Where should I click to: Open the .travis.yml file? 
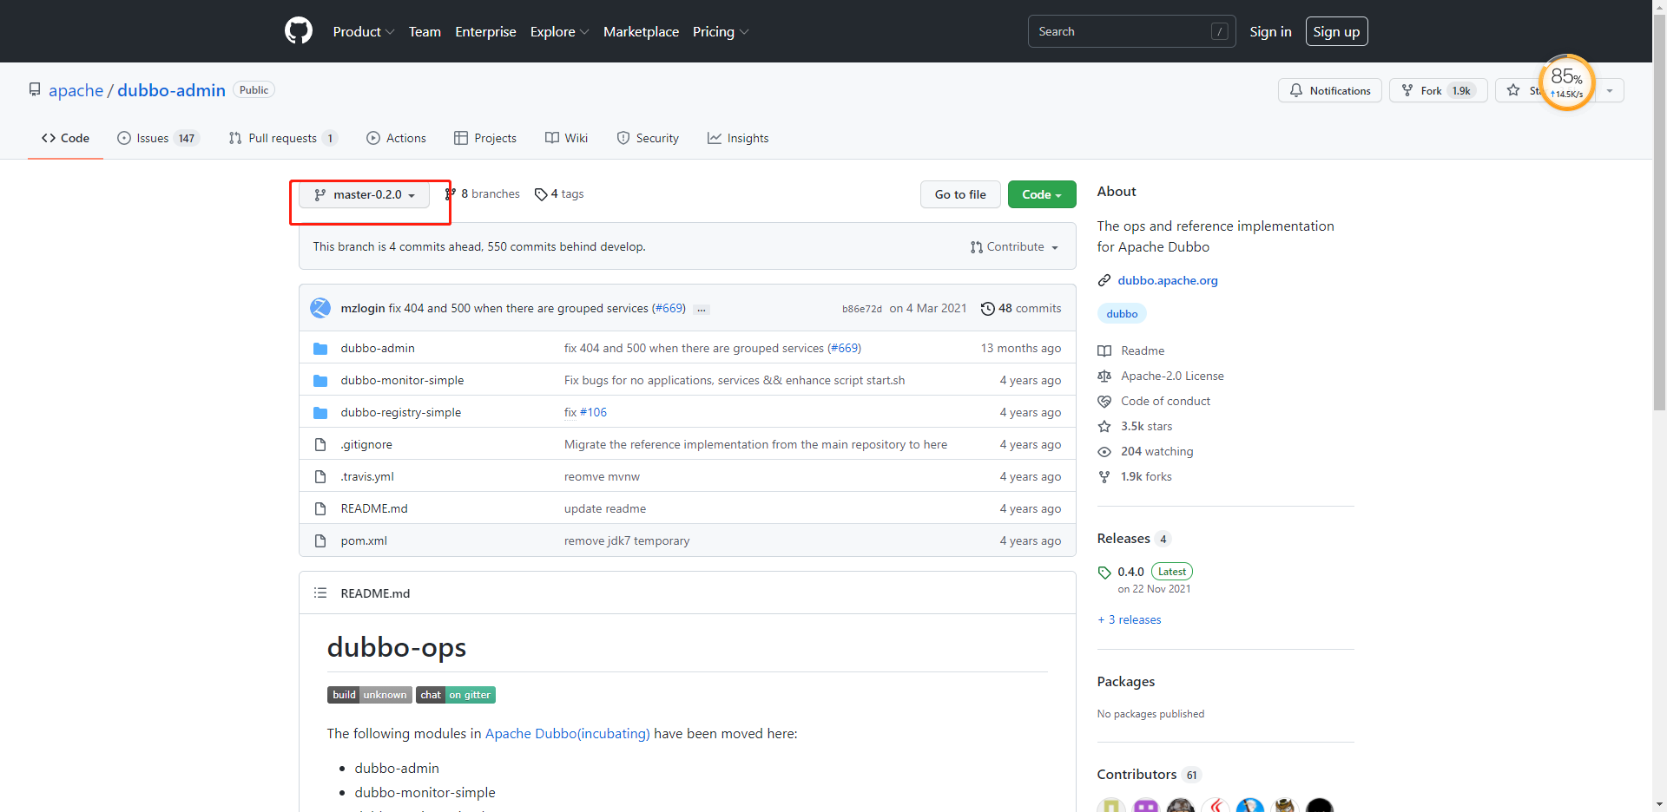(367, 476)
